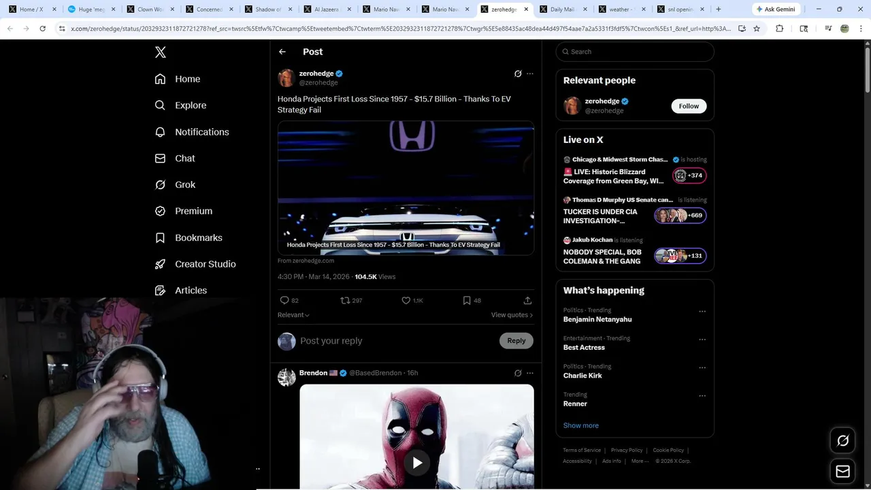
Task: Open more options on Brendon's reply
Action: pyautogui.click(x=530, y=373)
